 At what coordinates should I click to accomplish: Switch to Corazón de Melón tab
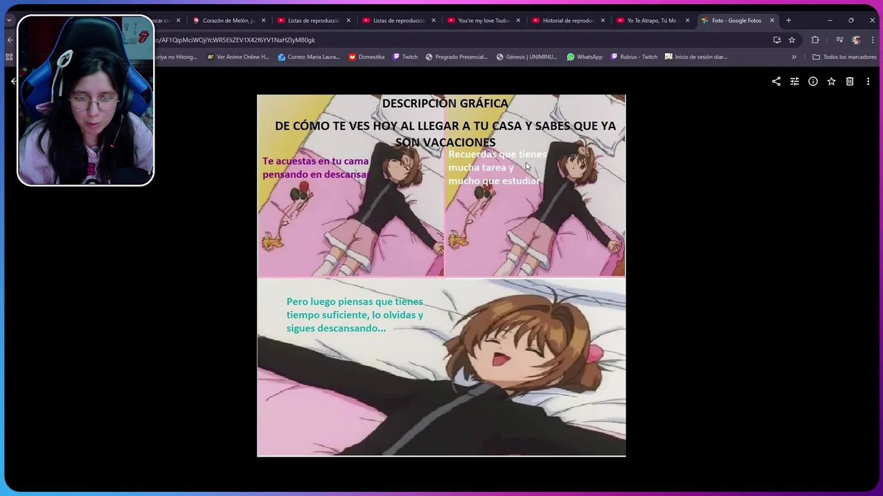point(228,21)
